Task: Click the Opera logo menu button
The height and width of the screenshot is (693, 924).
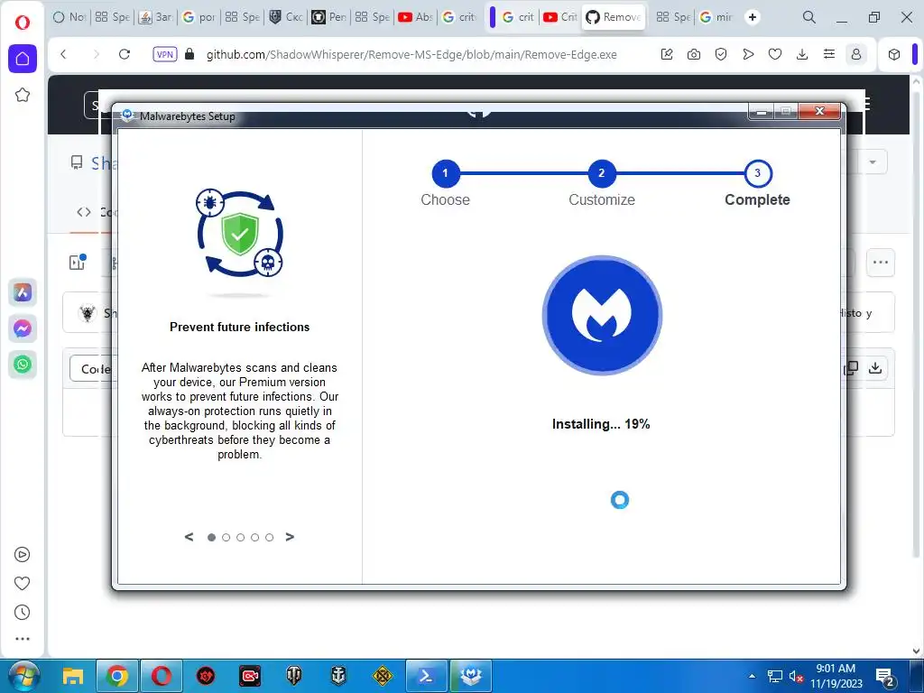Action: (x=22, y=23)
